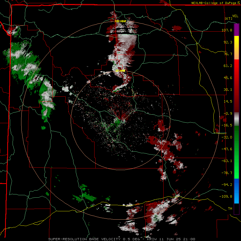The image size is (241, 241).
Task: Click the -0.9 legend value
Action: pos(228,114)
